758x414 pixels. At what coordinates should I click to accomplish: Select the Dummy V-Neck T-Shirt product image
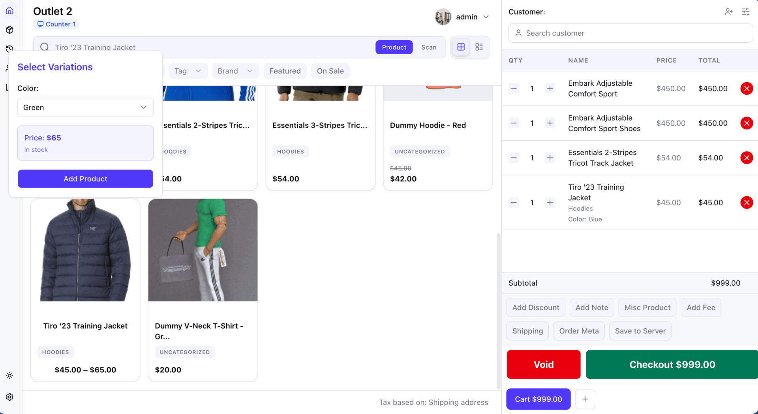[203, 250]
